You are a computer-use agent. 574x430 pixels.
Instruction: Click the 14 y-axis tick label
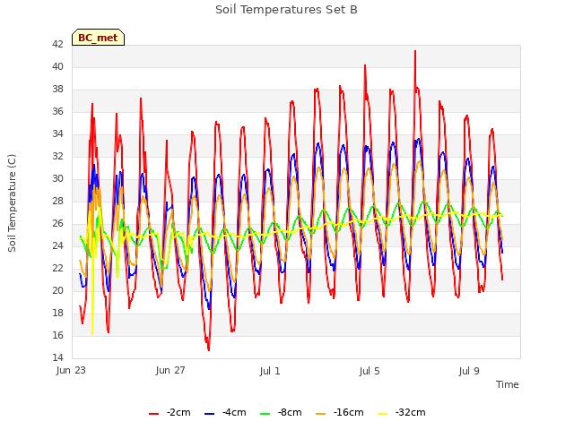[57, 357]
